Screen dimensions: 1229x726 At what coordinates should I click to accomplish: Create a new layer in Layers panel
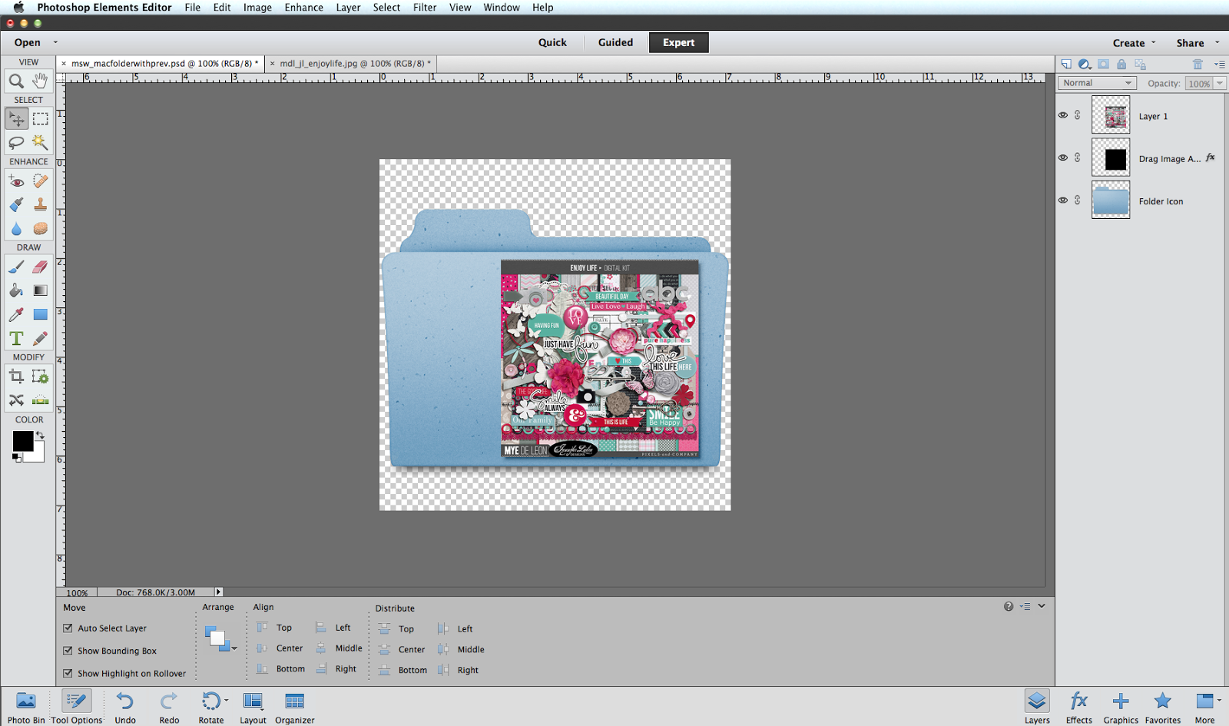pyautogui.click(x=1066, y=65)
